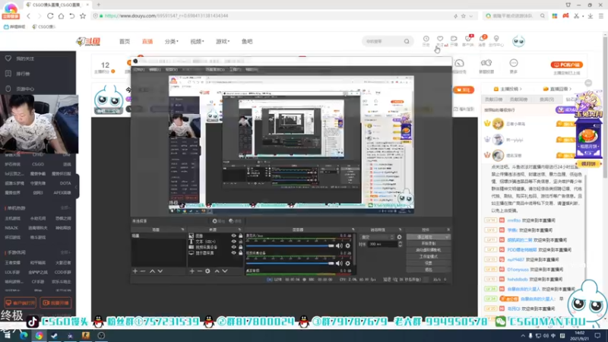This screenshot has width=608, height=342.
Task: Open source properties gear in OBS sources toolbar
Action: point(207,271)
